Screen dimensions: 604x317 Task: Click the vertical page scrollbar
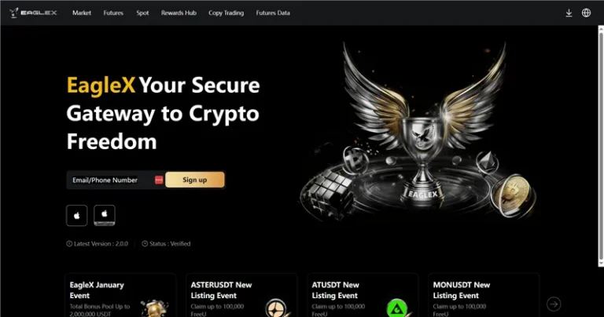coord(601,146)
